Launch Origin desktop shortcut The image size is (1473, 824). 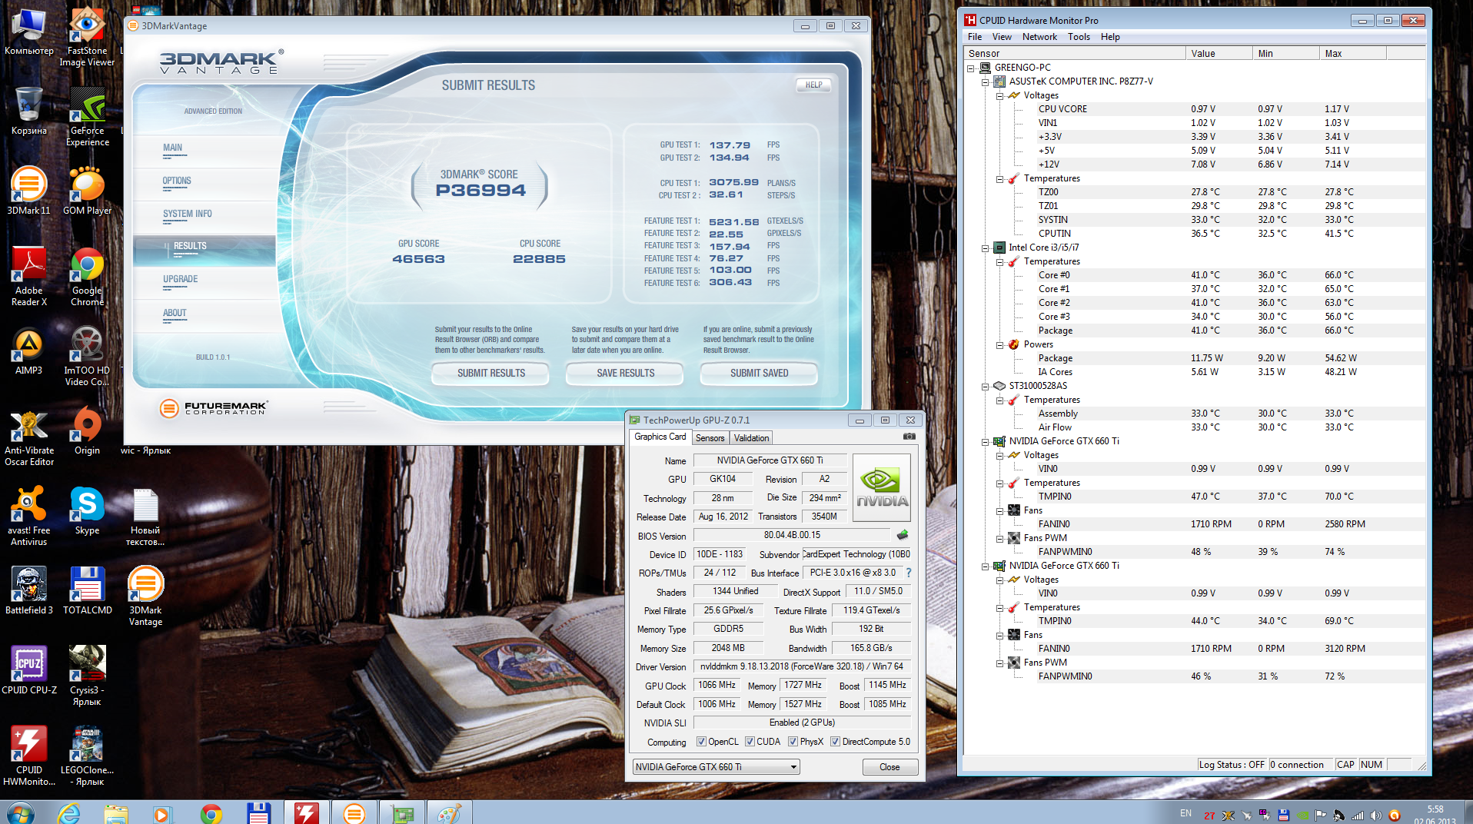(x=87, y=430)
